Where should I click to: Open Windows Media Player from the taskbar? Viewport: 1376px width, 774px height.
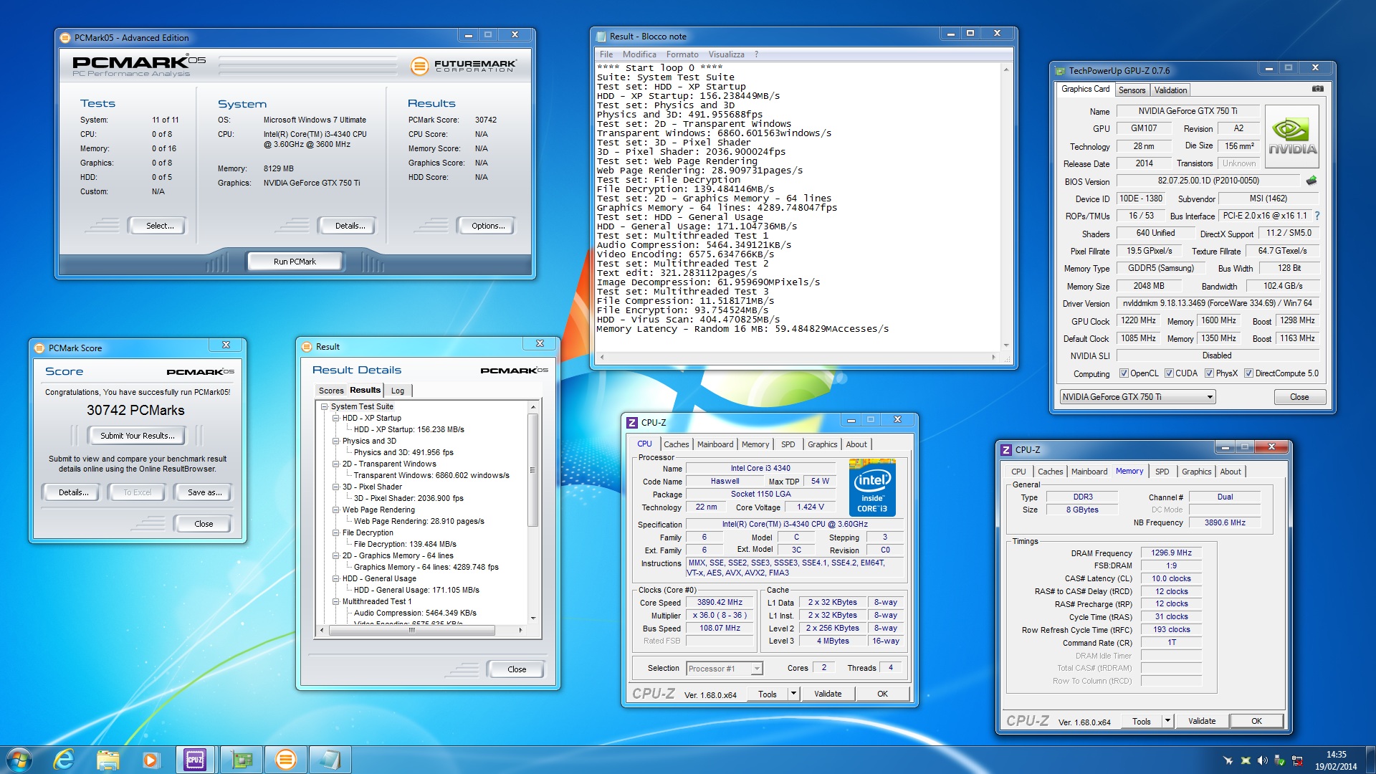pos(150,760)
